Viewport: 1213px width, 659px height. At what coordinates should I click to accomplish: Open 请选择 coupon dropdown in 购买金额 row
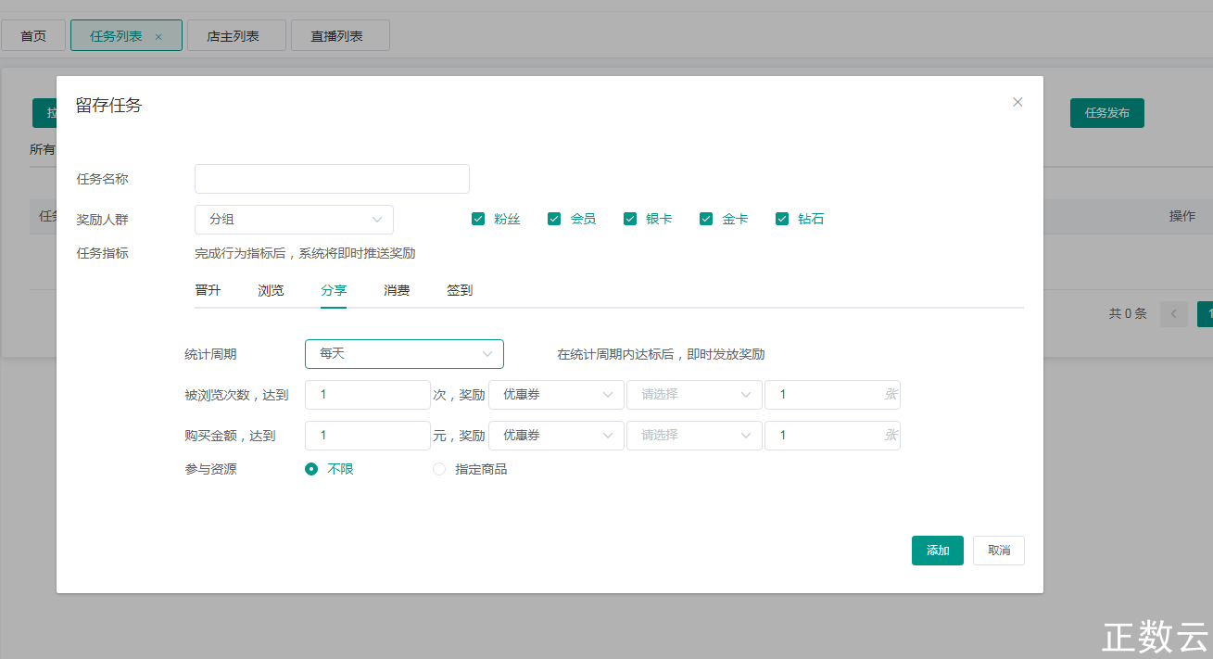click(x=694, y=436)
